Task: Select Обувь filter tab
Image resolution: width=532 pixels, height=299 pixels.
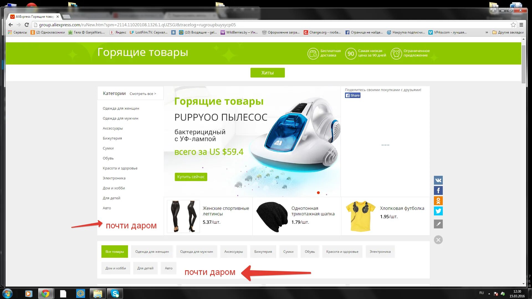Action: tap(310, 252)
